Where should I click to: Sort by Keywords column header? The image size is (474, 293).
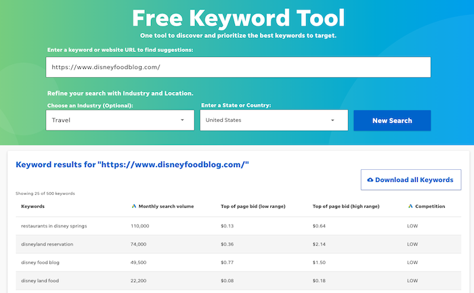point(33,206)
